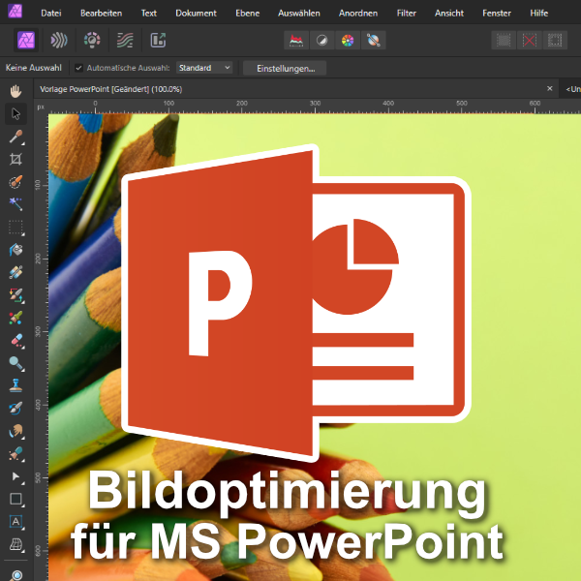Pick the Crop tool

coord(15,159)
